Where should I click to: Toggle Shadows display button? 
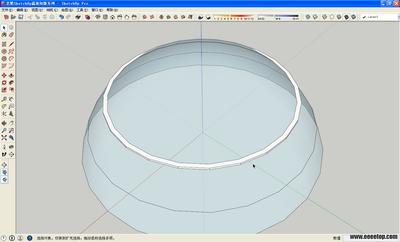(x=208, y=17)
